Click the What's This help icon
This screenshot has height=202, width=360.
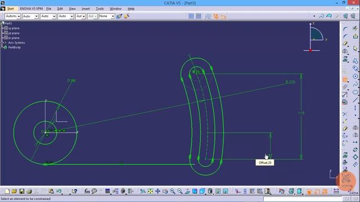click(x=74, y=191)
